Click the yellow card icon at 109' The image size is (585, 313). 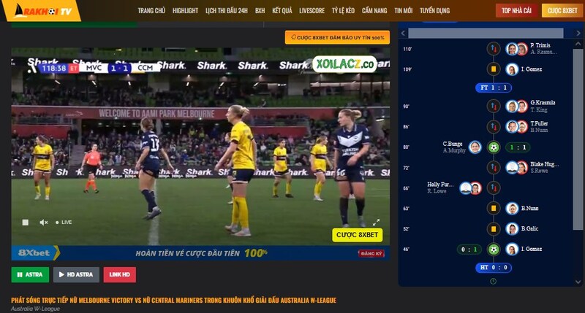[x=493, y=69]
